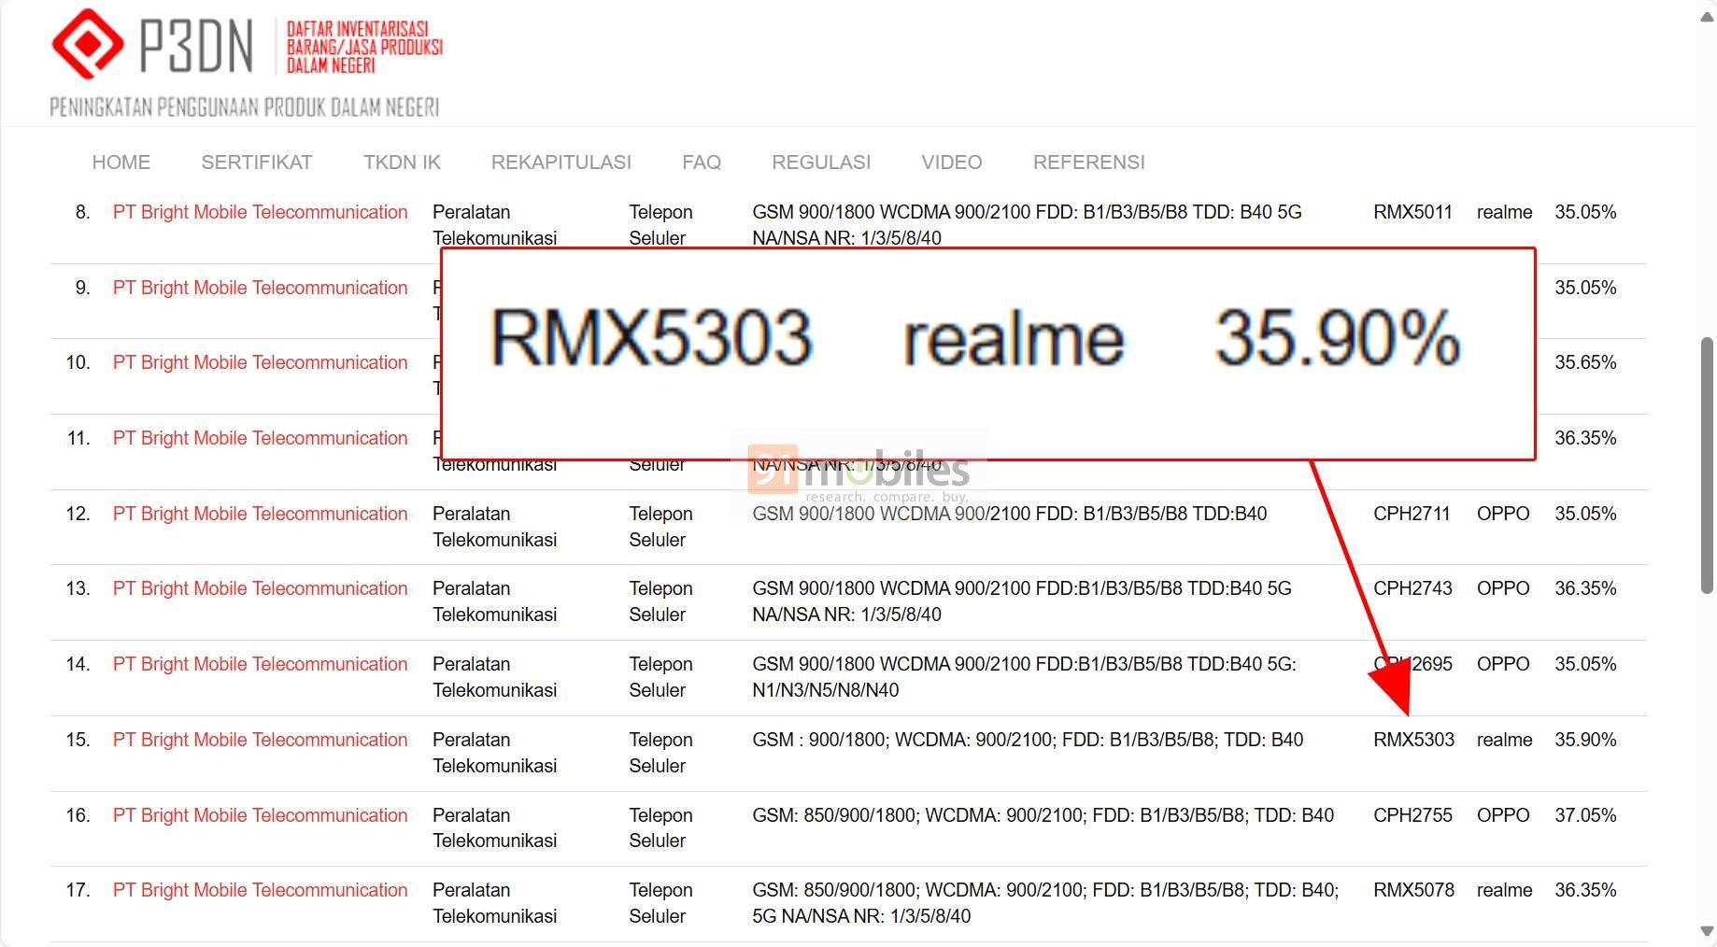1717x947 pixels.
Task: Click row number 15.
Action: 78,740
